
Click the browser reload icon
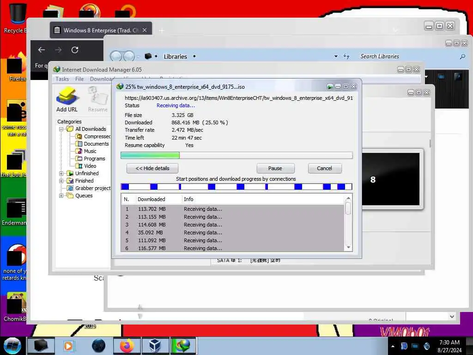75,50
